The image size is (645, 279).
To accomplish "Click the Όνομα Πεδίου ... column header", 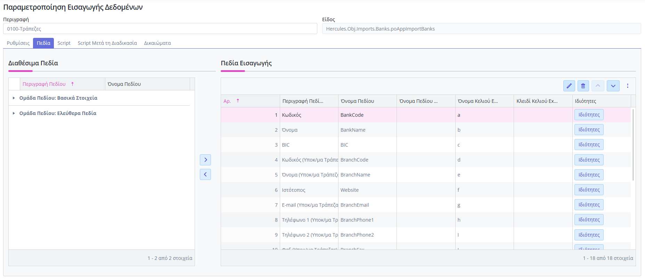I will click(x=426, y=101).
